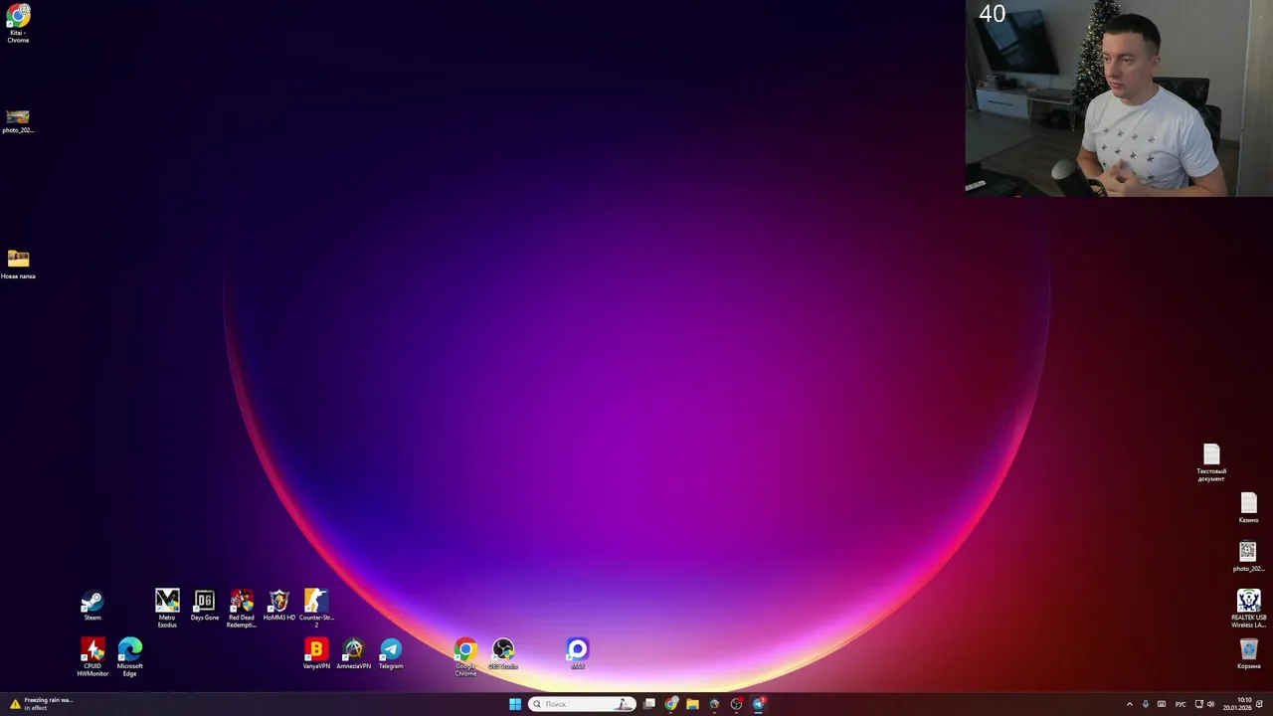
Task: Open Telegram from the taskbar
Action: (x=759, y=704)
